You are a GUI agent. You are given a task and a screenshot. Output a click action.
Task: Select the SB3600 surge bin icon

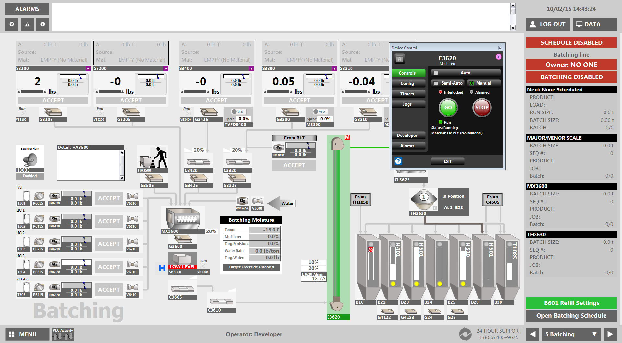pos(182,258)
